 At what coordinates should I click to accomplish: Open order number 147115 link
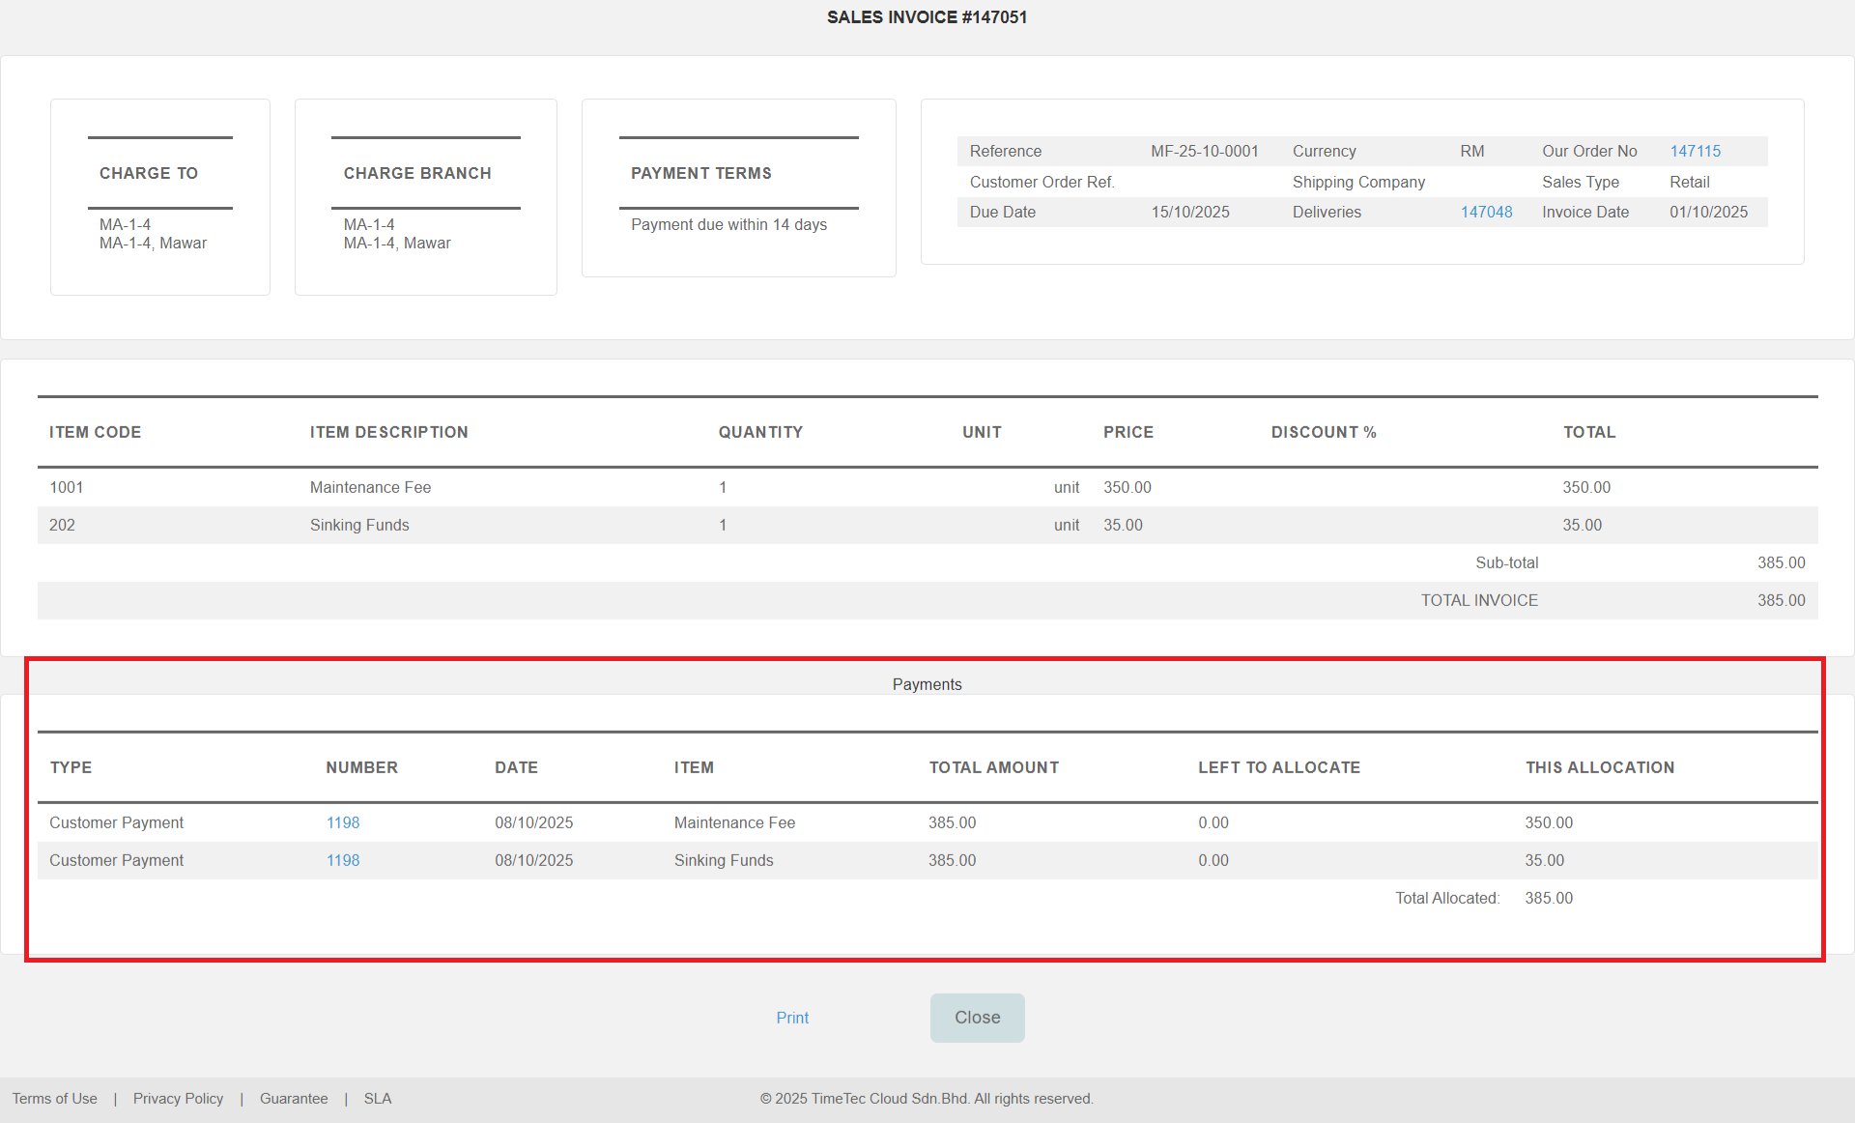[1695, 151]
